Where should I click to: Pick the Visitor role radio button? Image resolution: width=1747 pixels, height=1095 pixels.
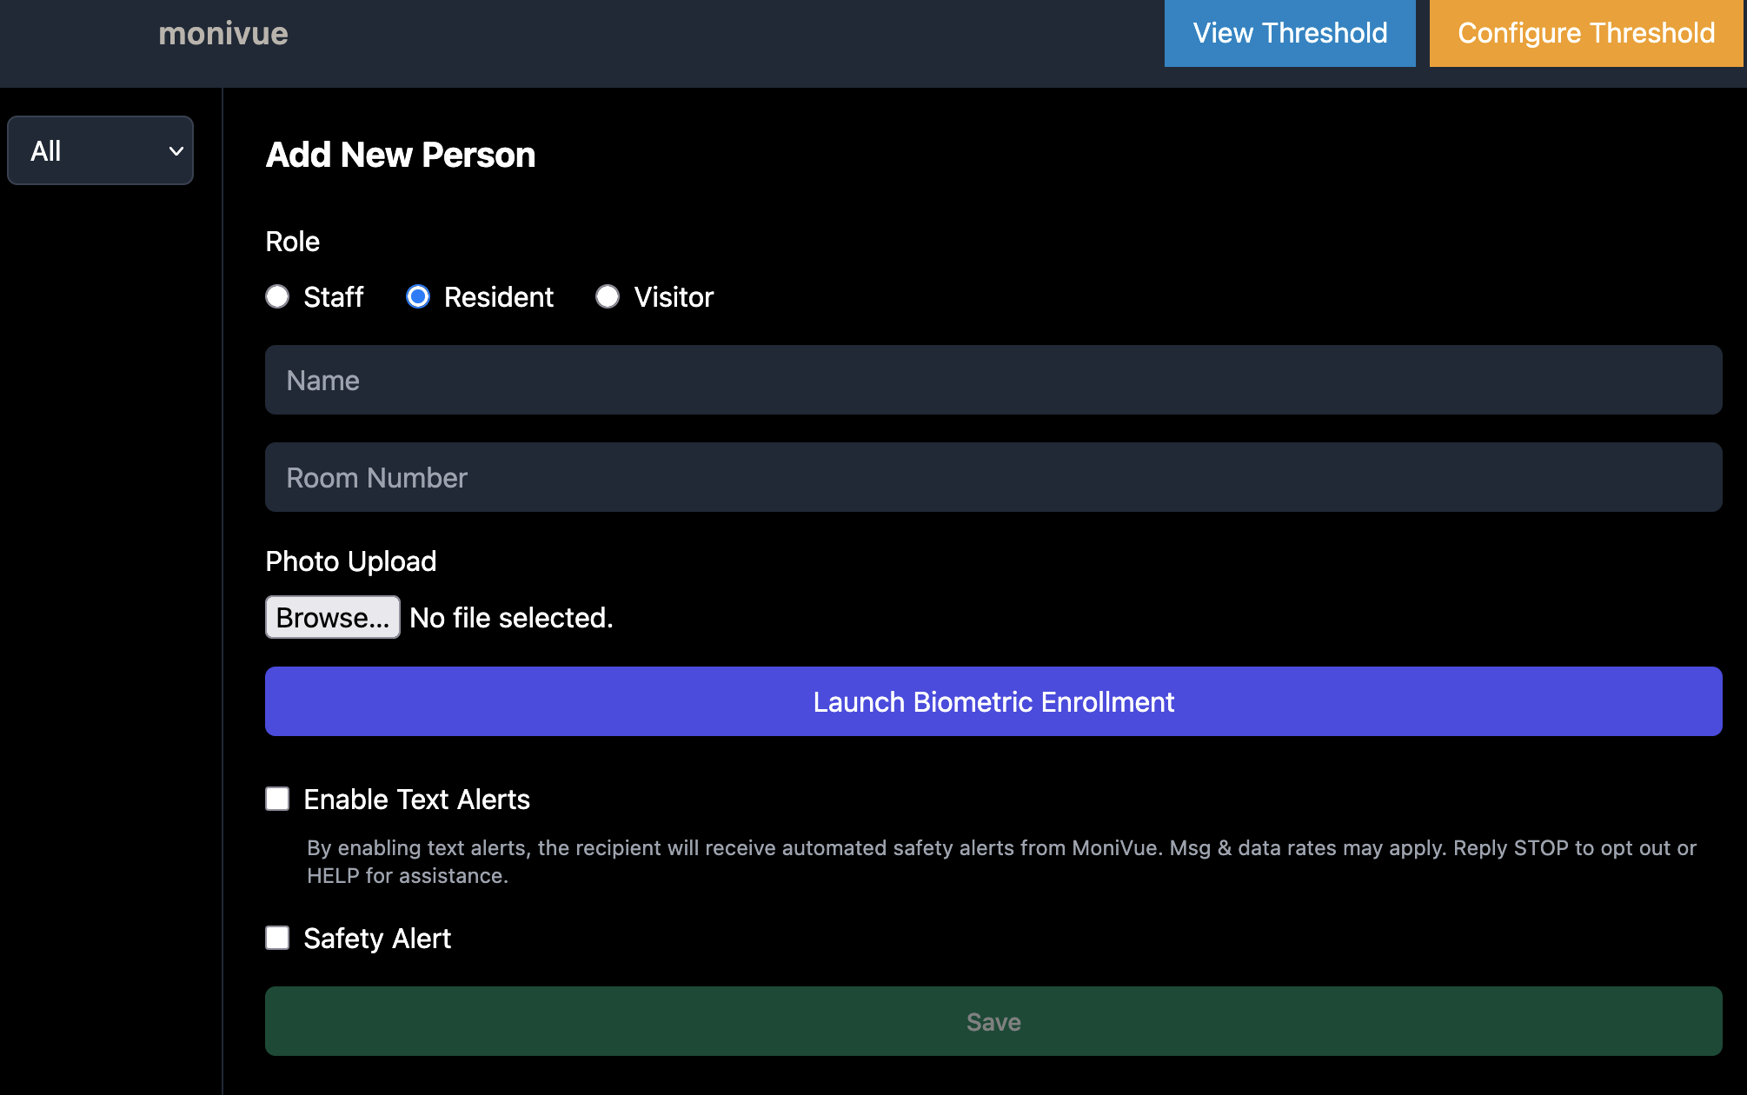[x=608, y=296]
